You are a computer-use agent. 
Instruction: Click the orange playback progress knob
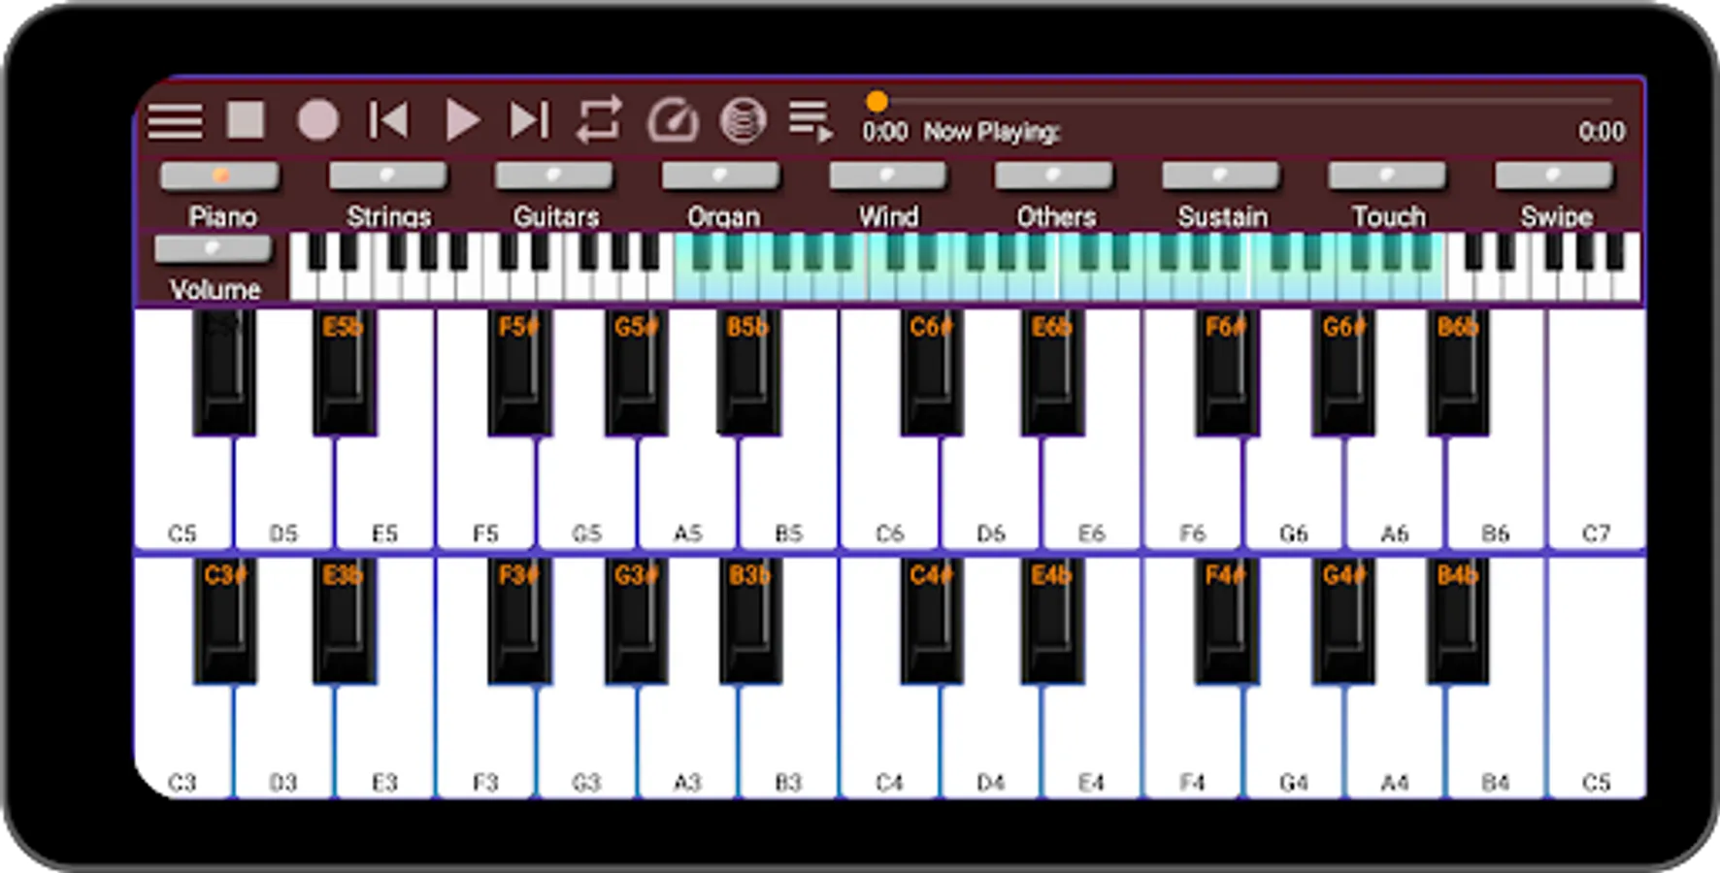click(x=877, y=101)
